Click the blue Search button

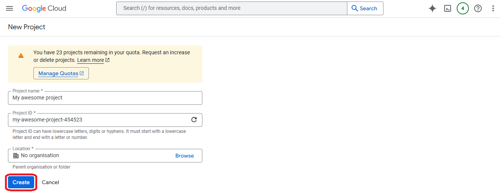pos(365,8)
